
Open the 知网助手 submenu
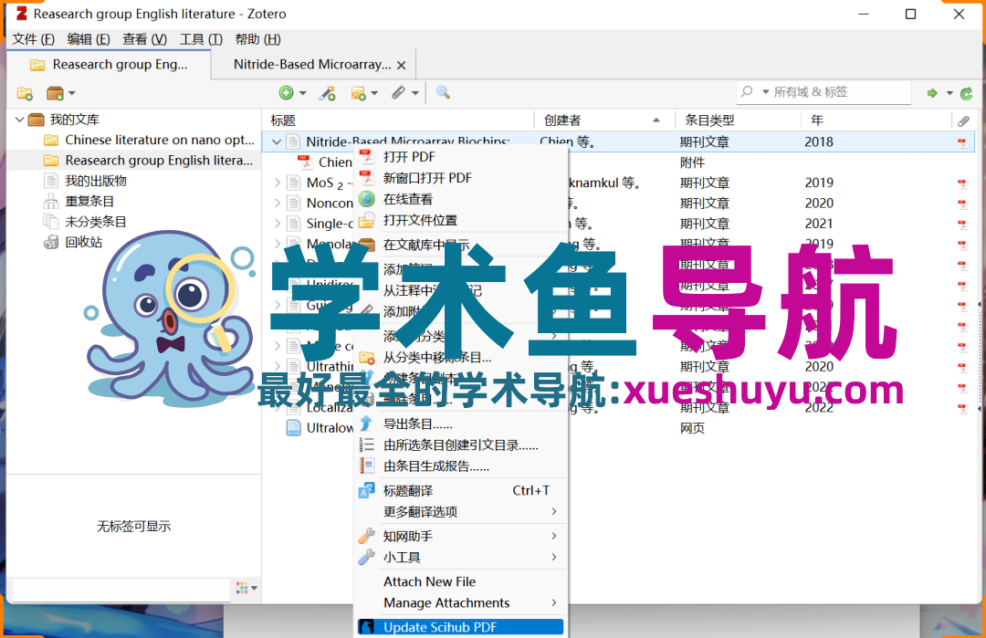(x=461, y=536)
